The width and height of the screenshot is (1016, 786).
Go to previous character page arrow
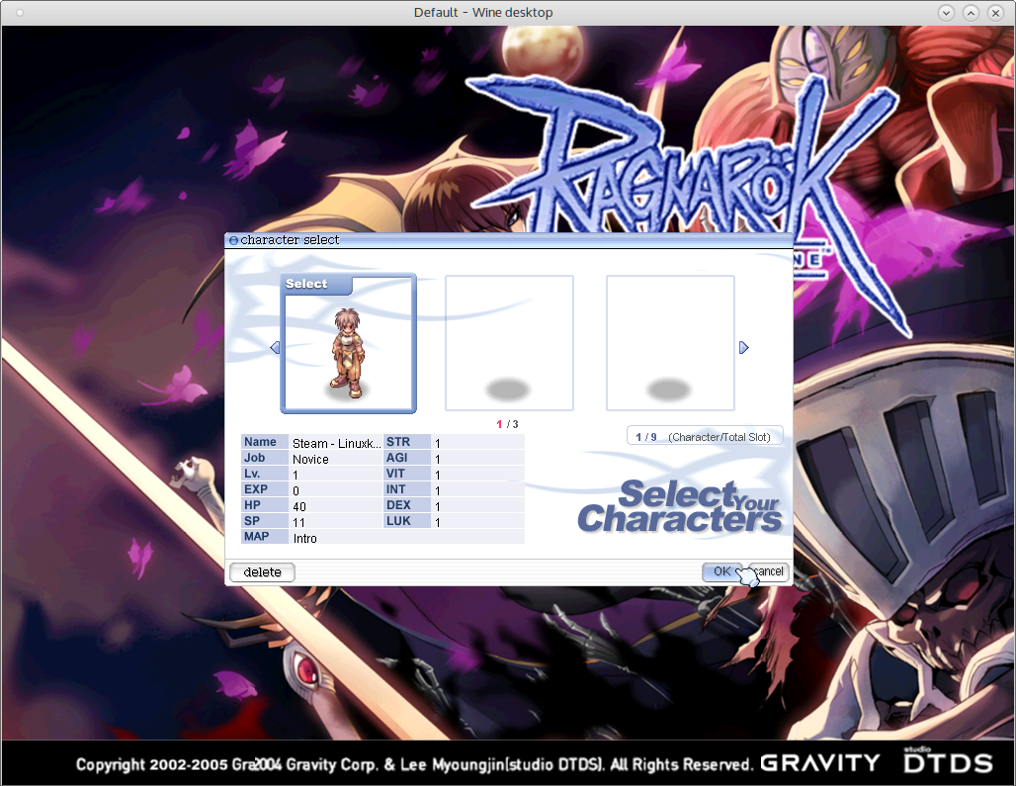[275, 348]
